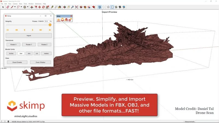
Task: Click the single step forward arrow
Action: pos(33,30)
